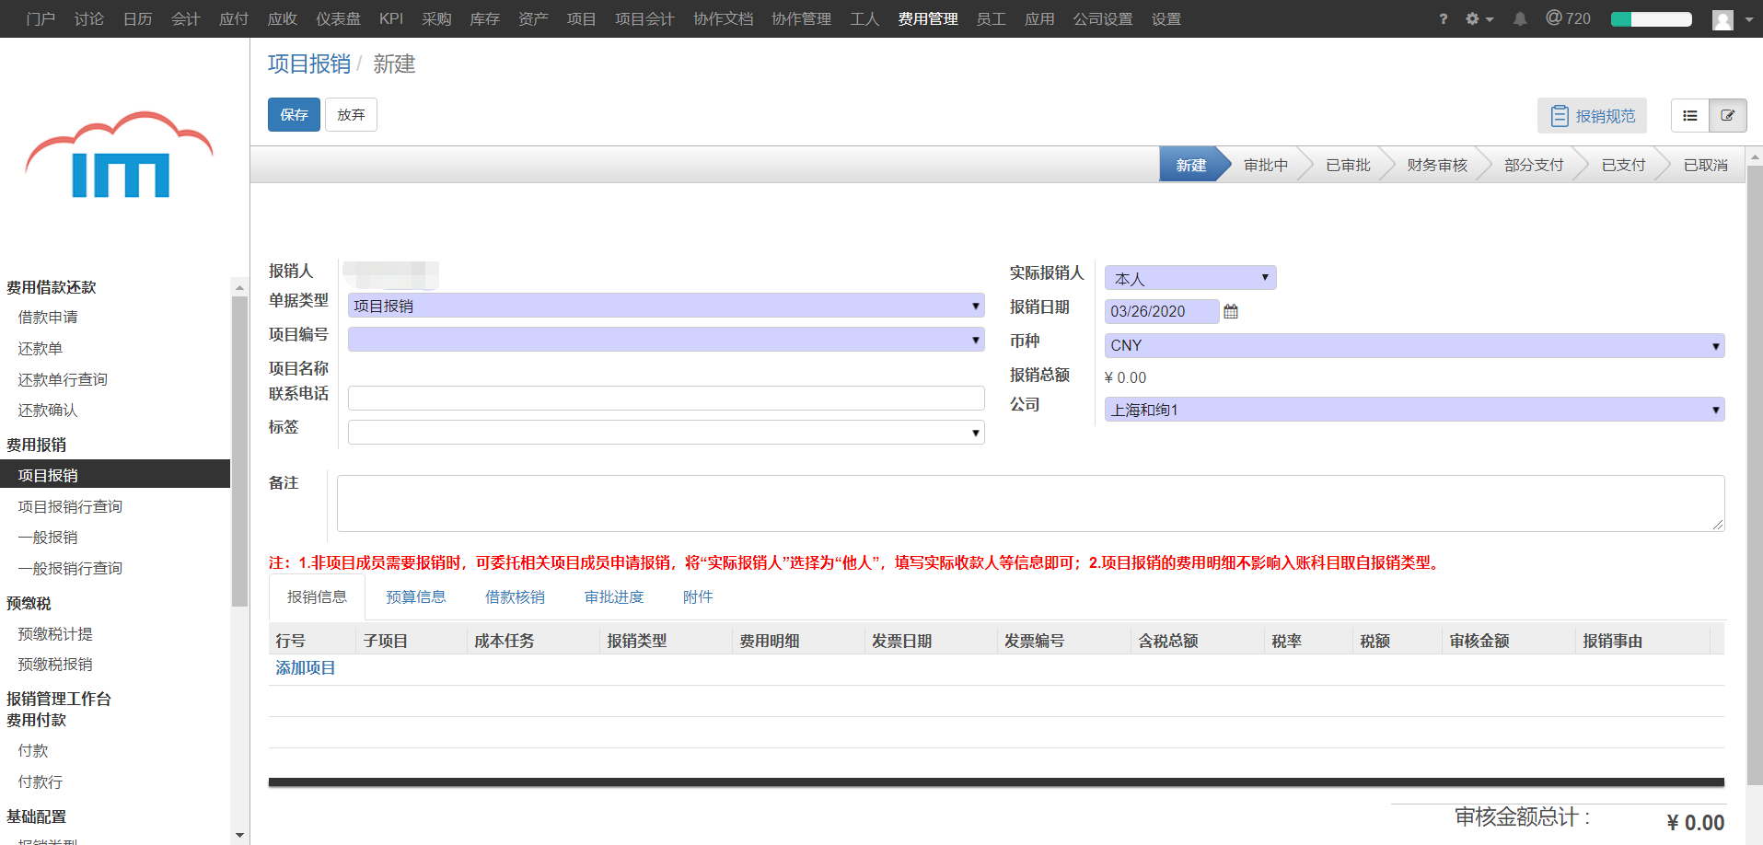Switch to the 借款核销 tab

[x=515, y=597]
